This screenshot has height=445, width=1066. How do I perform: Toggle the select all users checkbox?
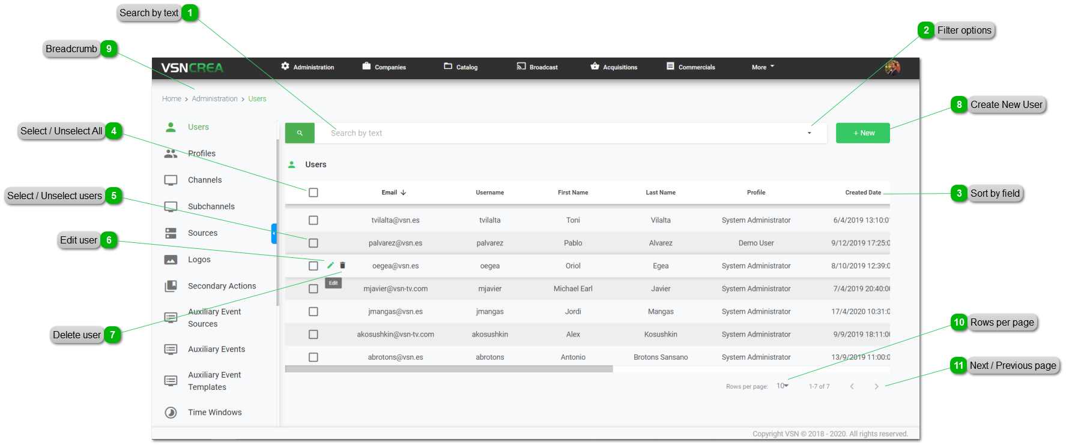pyautogui.click(x=313, y=193)
